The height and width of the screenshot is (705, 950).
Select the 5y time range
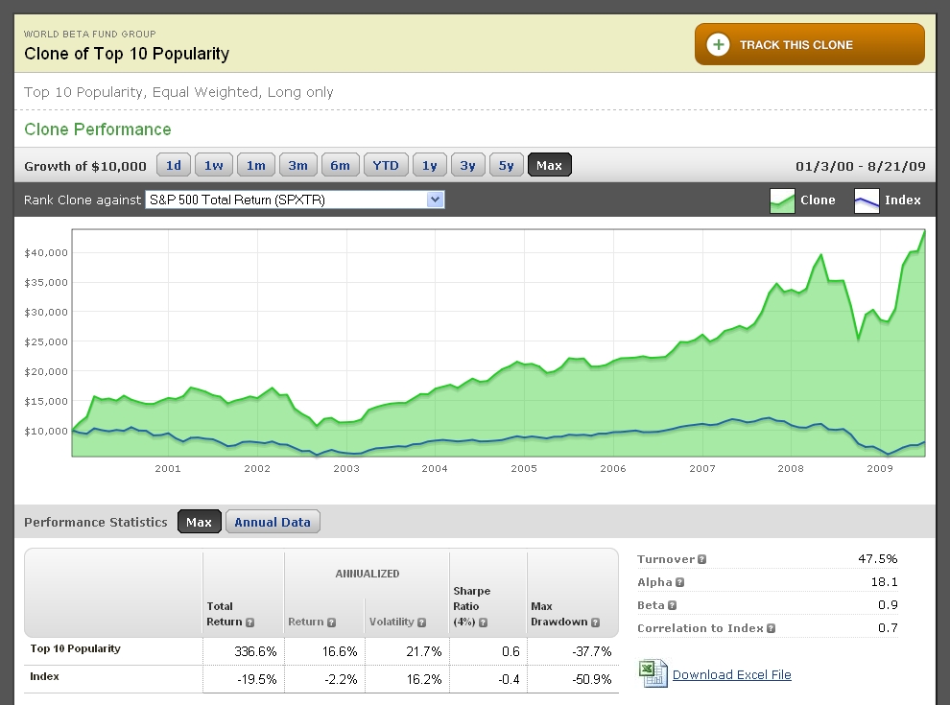click(506, 165)
